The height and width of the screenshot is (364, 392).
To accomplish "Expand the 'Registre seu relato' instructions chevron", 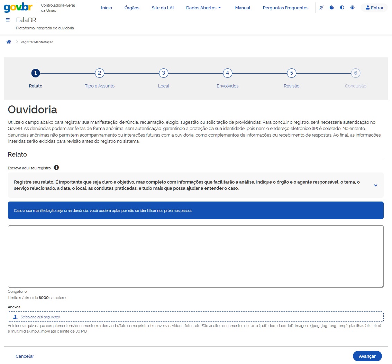I will click(376, 185).
